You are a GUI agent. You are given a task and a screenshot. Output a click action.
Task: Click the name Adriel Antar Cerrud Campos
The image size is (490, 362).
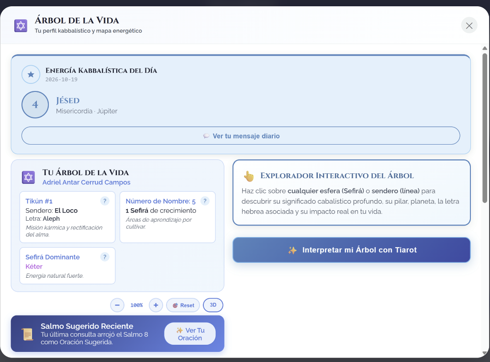coord(86,182)
